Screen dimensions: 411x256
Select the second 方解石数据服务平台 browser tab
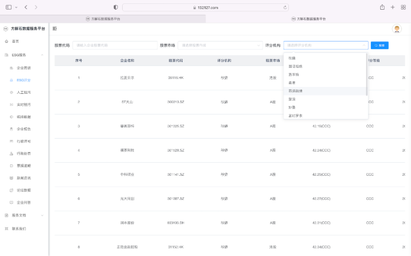click(x=308, y=19)
